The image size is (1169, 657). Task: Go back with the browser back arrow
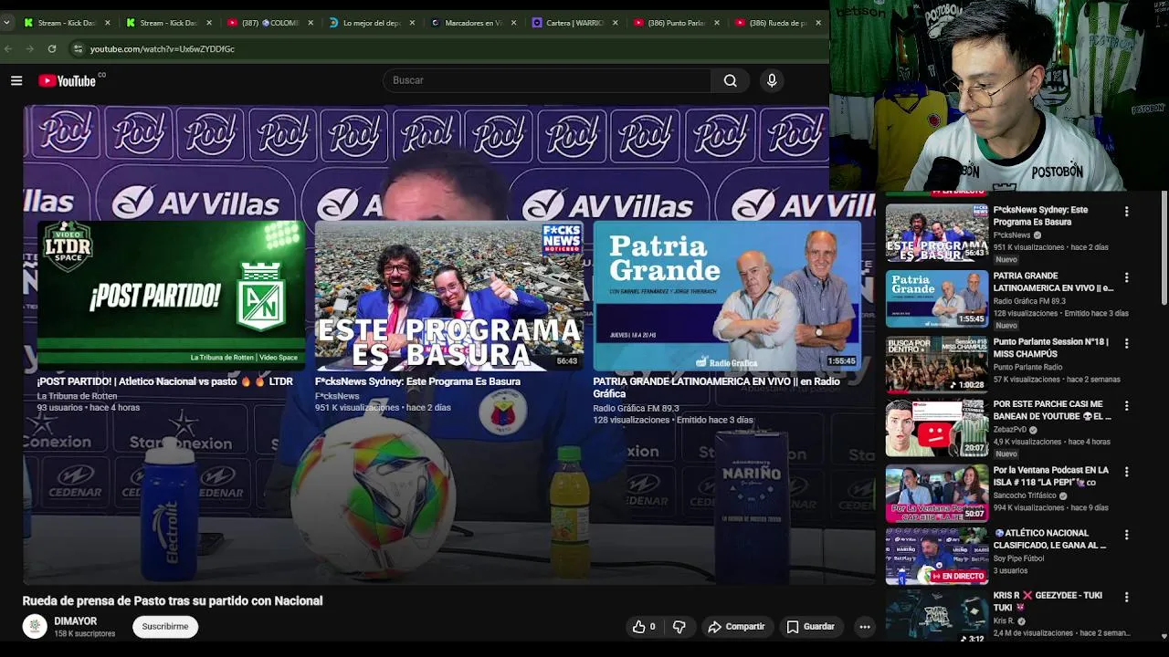pyautogui.click(x=8, y=48)
